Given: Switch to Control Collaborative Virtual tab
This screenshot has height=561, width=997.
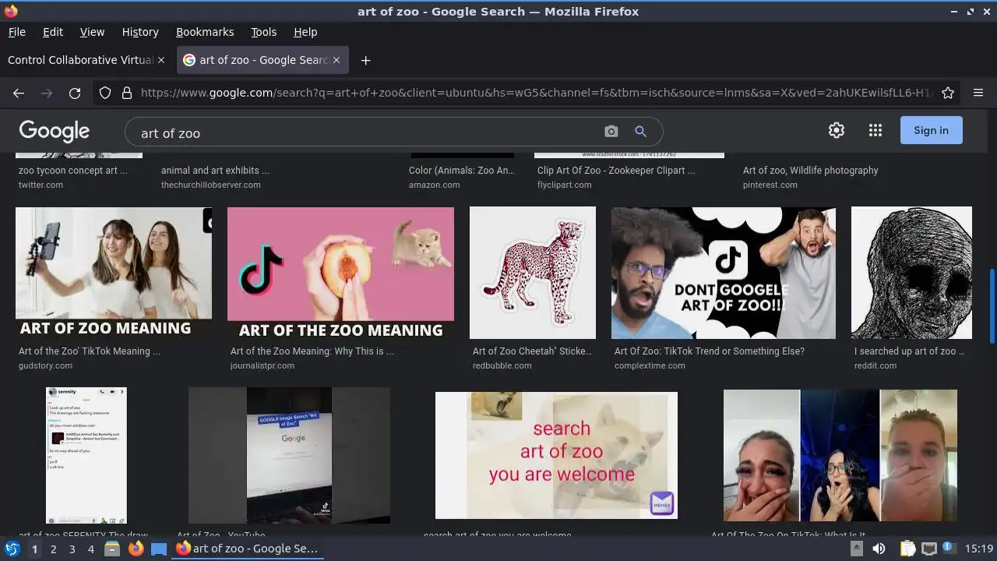Looking at the screenshot, I should tap(80, 60).
